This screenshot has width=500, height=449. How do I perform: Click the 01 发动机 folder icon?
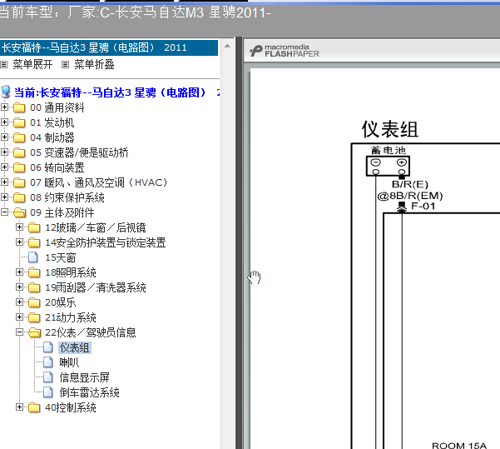(x=19, y=122)
